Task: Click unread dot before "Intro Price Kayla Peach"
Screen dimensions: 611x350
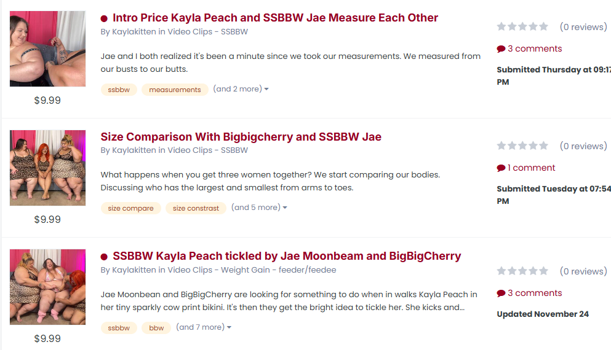Action: coord(104,18)
